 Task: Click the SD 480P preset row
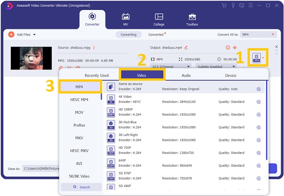click(184, 187)
